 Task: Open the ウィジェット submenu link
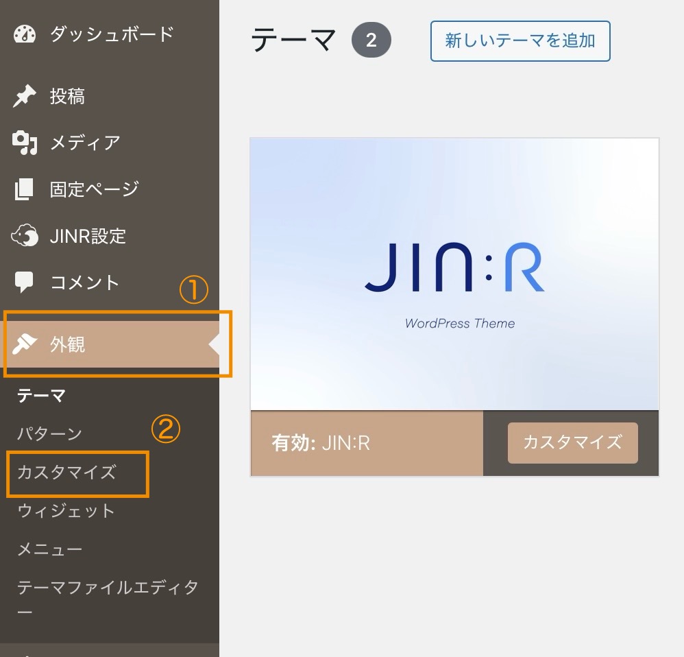66,511
